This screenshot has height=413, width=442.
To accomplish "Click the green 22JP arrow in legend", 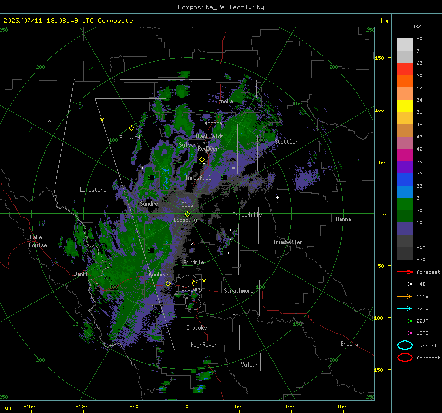I will [x=405, y=321].
